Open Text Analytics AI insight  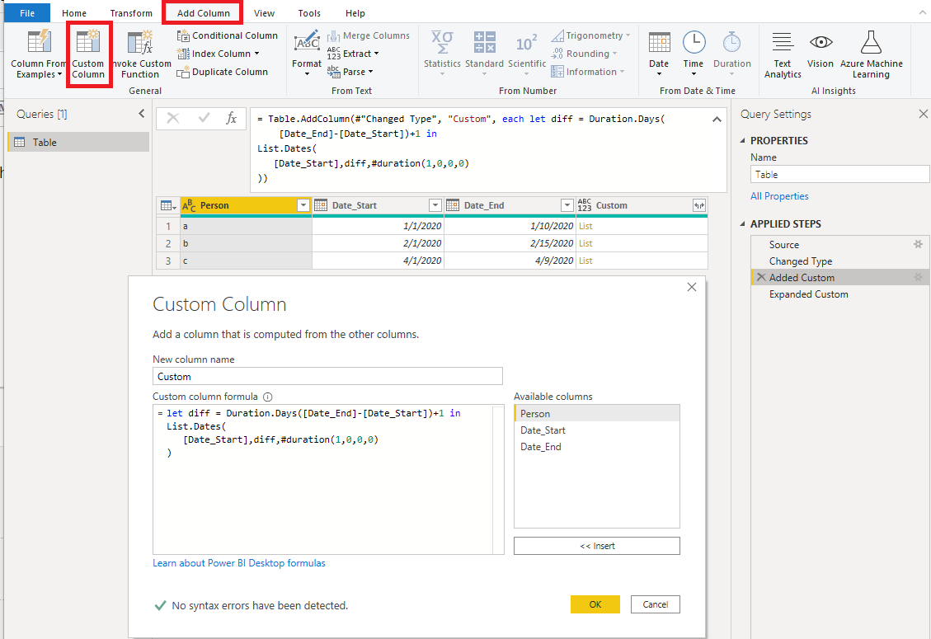(x=783, y=54)
